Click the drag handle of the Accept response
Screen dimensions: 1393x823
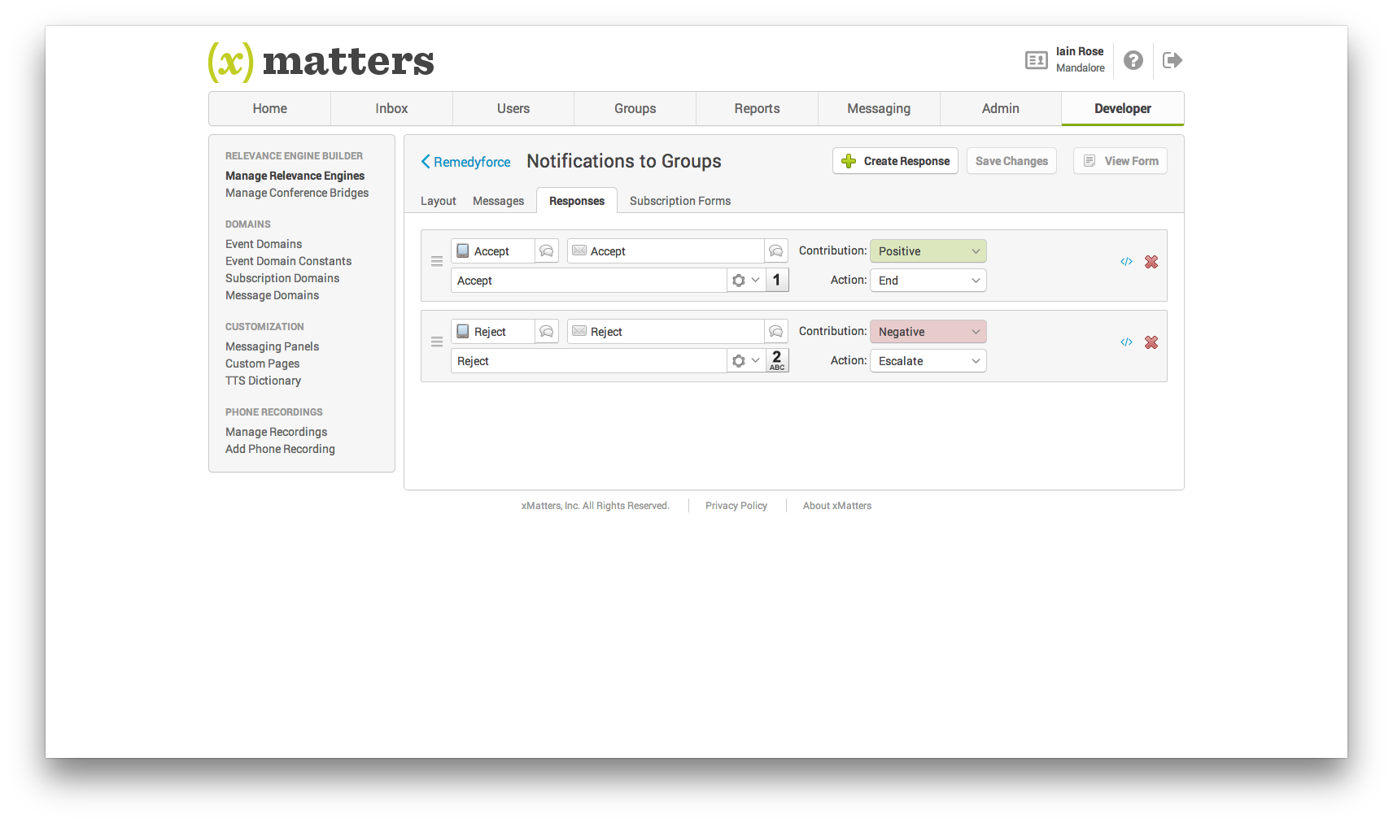tap(437, 262)
